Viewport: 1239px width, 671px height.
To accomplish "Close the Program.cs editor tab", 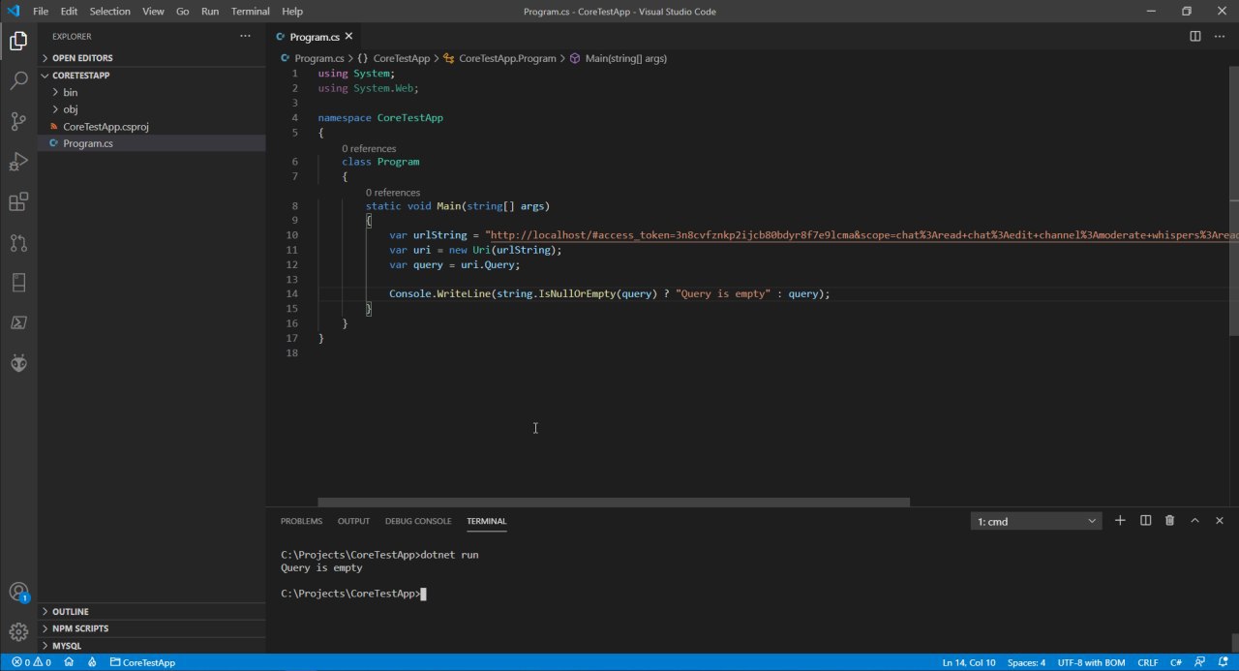I will [348, 37].
